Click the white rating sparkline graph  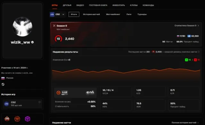pyautogui.click(x=90, y=92)
